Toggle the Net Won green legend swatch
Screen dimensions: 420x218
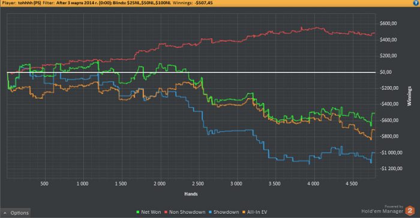(137, 212)
